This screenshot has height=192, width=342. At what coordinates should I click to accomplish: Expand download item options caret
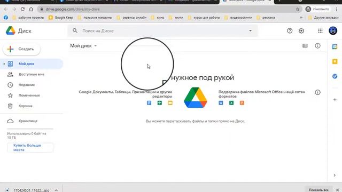coord(56,190)
